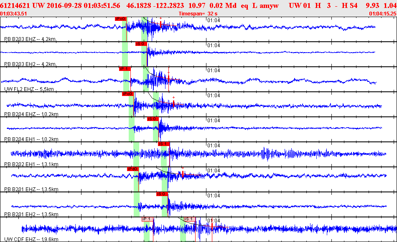The image size is (397, 242).
Task: Click the coda end marker on B204 EHZ trace
Action: 174,103
